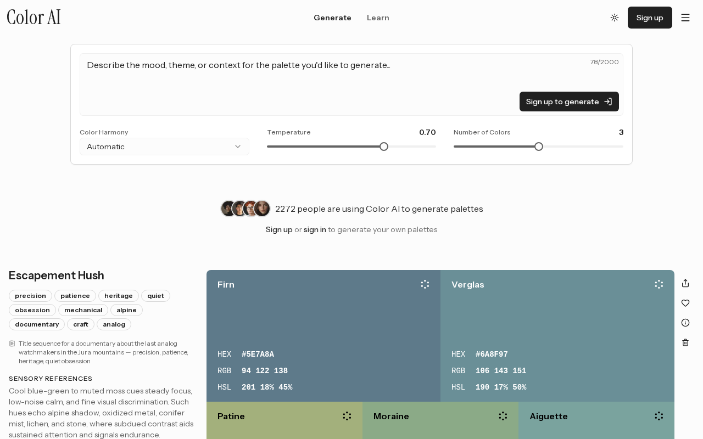Click the Number of Colors slider handle
The image size is (703, 439).
539,147
